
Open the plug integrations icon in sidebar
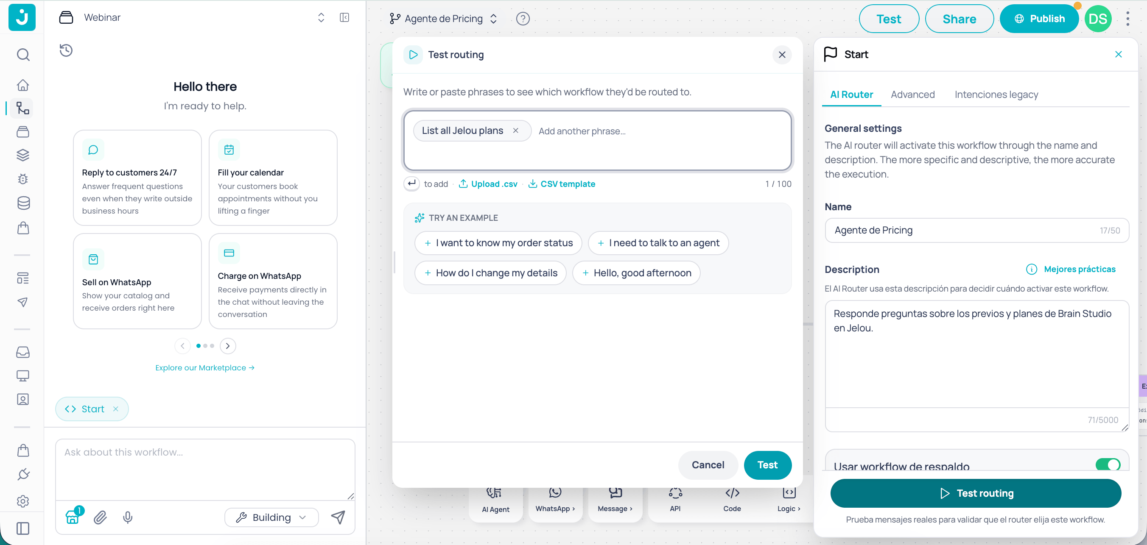(23, 475)
